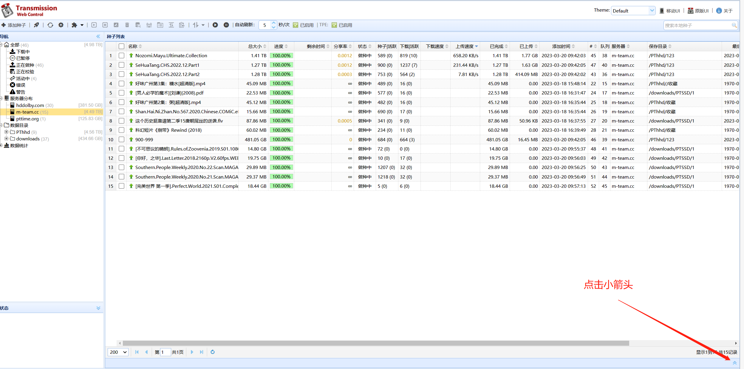Screen dimensions: 744x369
Task: Click the start all torrents play icon
Action: tap(215, 25)
